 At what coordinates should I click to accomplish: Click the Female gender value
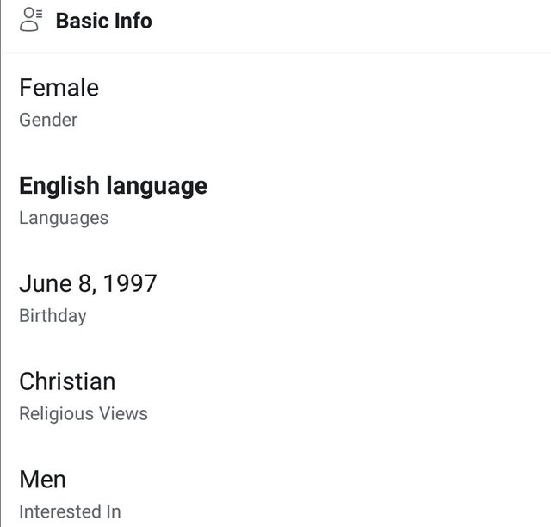tap(59, 88)
